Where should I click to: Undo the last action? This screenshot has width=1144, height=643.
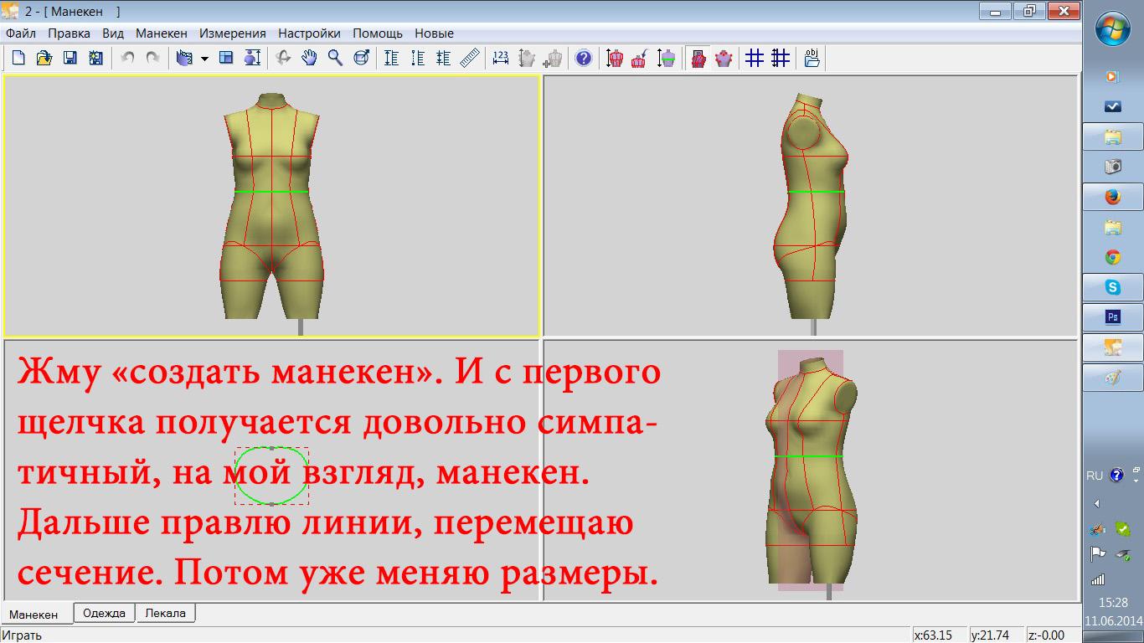[x=128, y=58]
